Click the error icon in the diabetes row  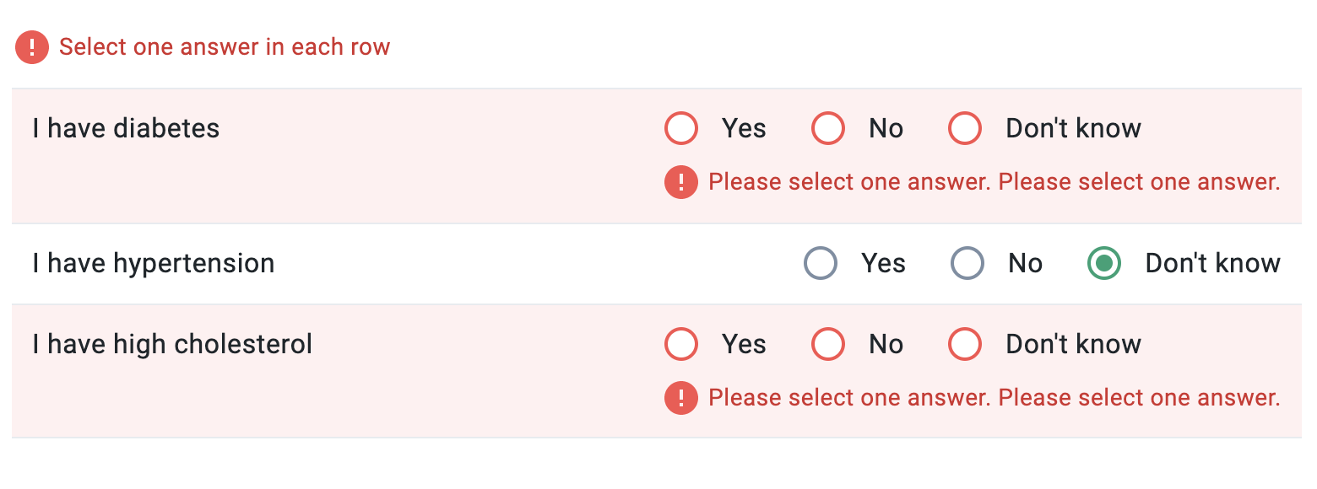[681, 182]
